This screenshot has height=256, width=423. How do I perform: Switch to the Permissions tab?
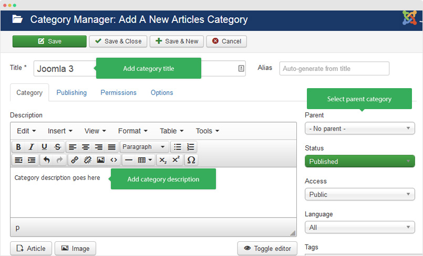(118, 93)
